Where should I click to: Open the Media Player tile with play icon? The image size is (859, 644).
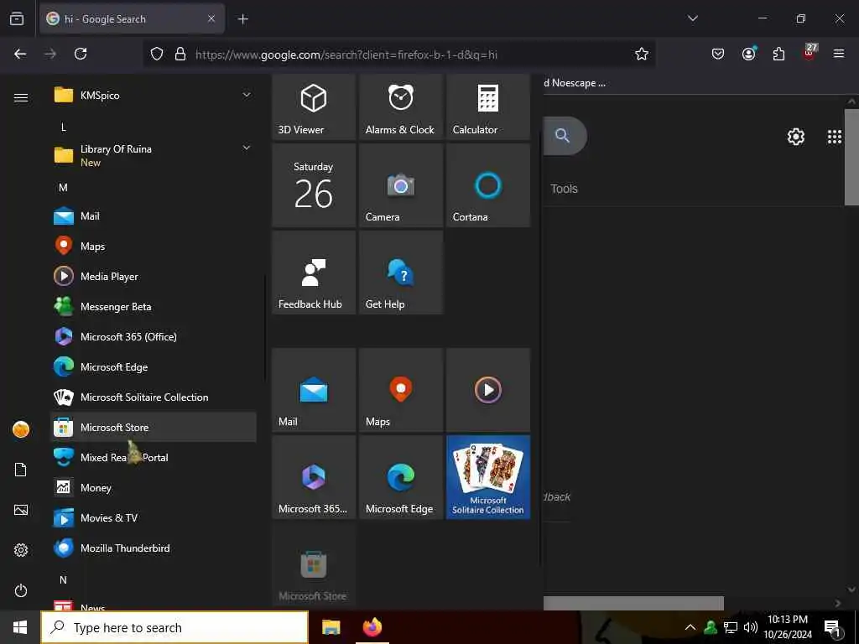(487, 390)
